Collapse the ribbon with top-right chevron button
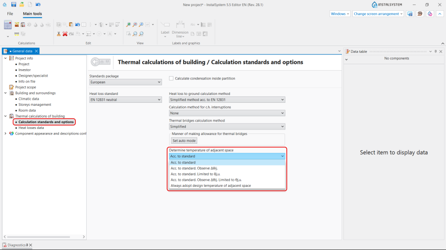Image resolution: width=446 pixels, height=250 pixels. coord(440,14)
